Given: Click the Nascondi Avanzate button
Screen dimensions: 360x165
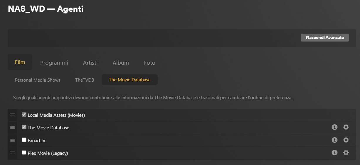Looking at the screenshot, I should pyautogui.click(x=325, y=37).
